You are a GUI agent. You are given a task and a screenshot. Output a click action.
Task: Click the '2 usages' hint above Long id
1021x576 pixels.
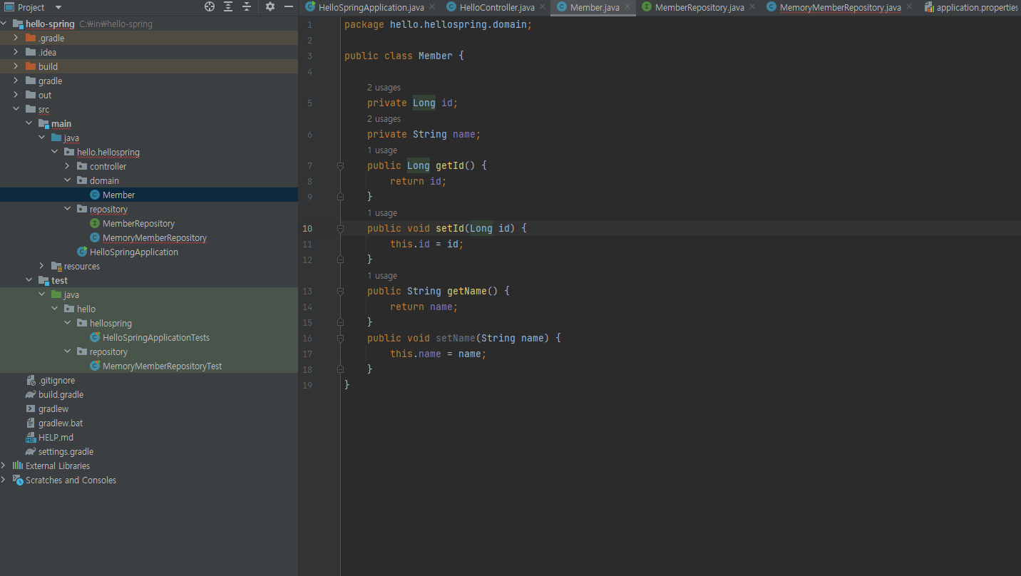pos(384,88)
